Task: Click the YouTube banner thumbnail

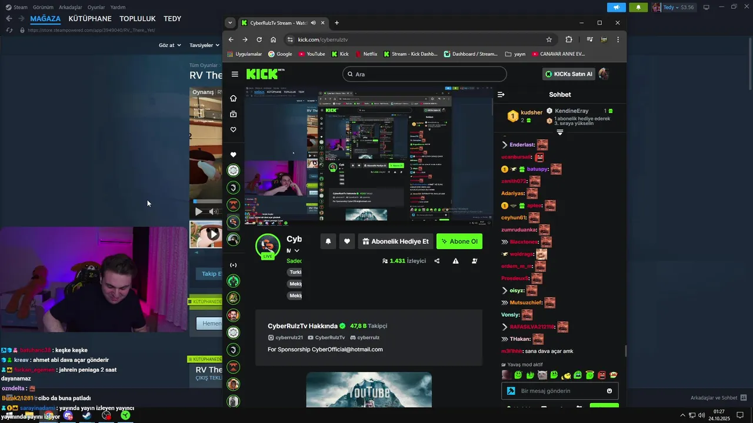Action: click(x=369, y=390)
